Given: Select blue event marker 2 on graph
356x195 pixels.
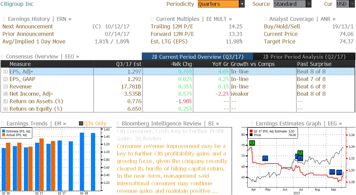Looking at the screenshot, I should [265, 158].
